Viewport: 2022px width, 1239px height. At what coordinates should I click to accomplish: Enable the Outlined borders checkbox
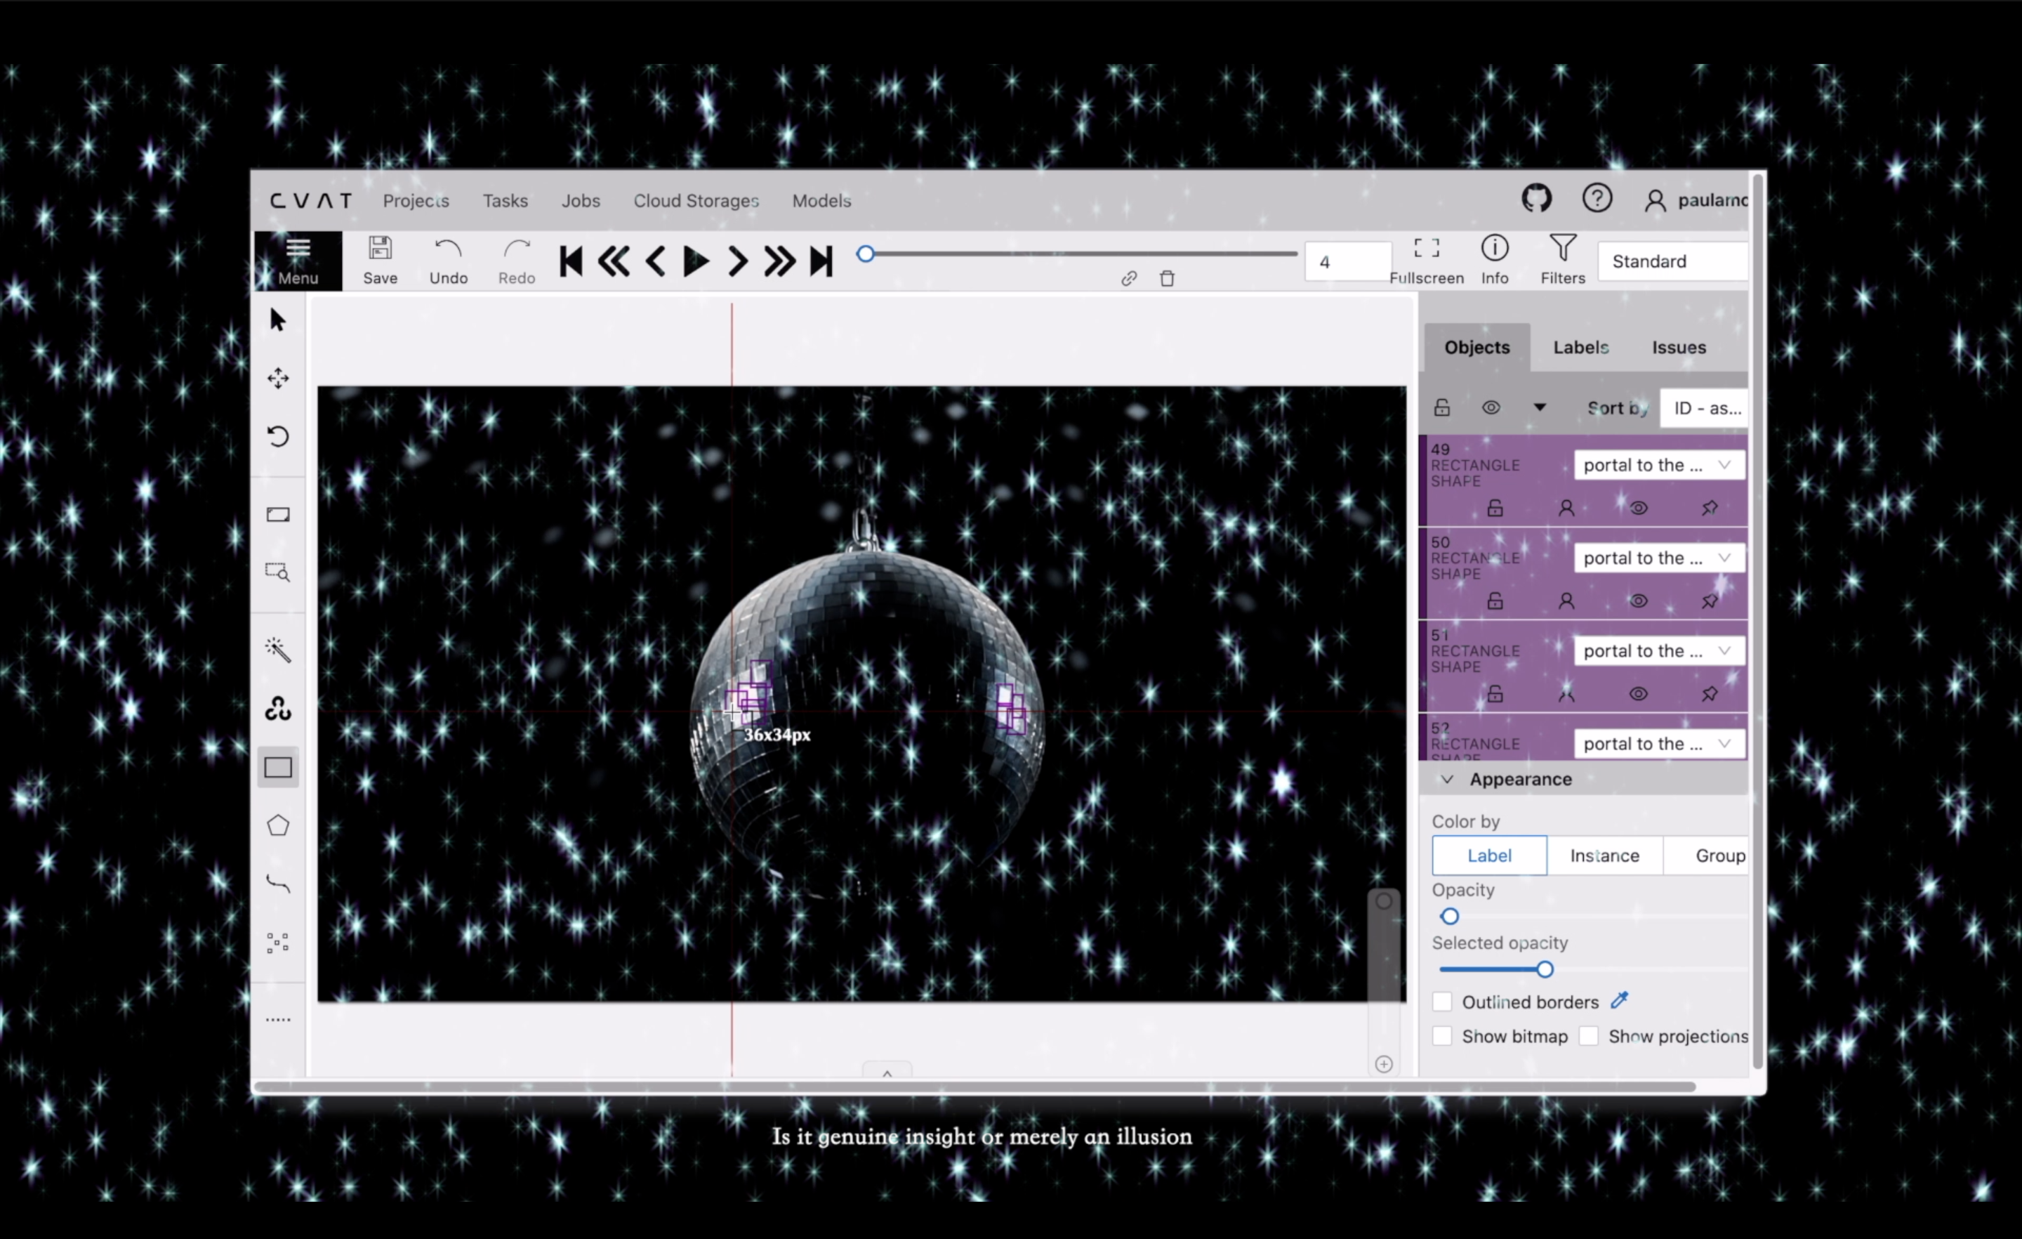click(1442, 1002)
